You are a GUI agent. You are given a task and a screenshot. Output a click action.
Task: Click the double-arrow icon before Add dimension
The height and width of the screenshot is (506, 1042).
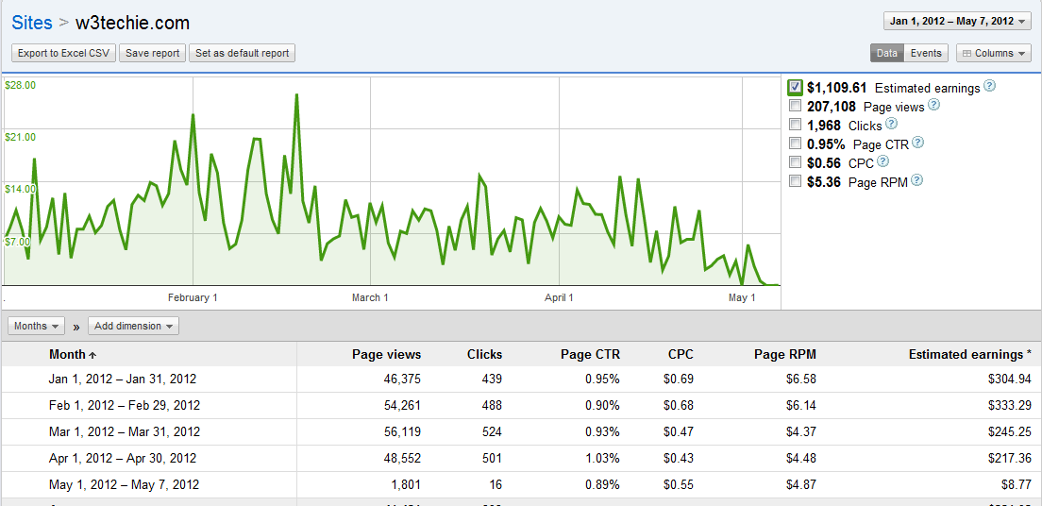tap(76, 327)
